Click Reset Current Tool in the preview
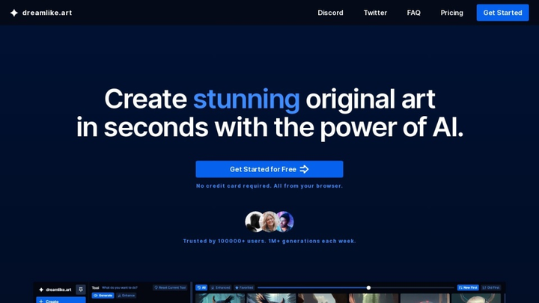The image size is (539, 303). click(171, 287)
